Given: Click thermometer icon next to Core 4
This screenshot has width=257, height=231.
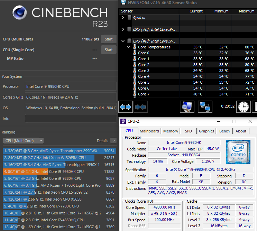Looking at the screenshot, I should click(x=135, y=76).
